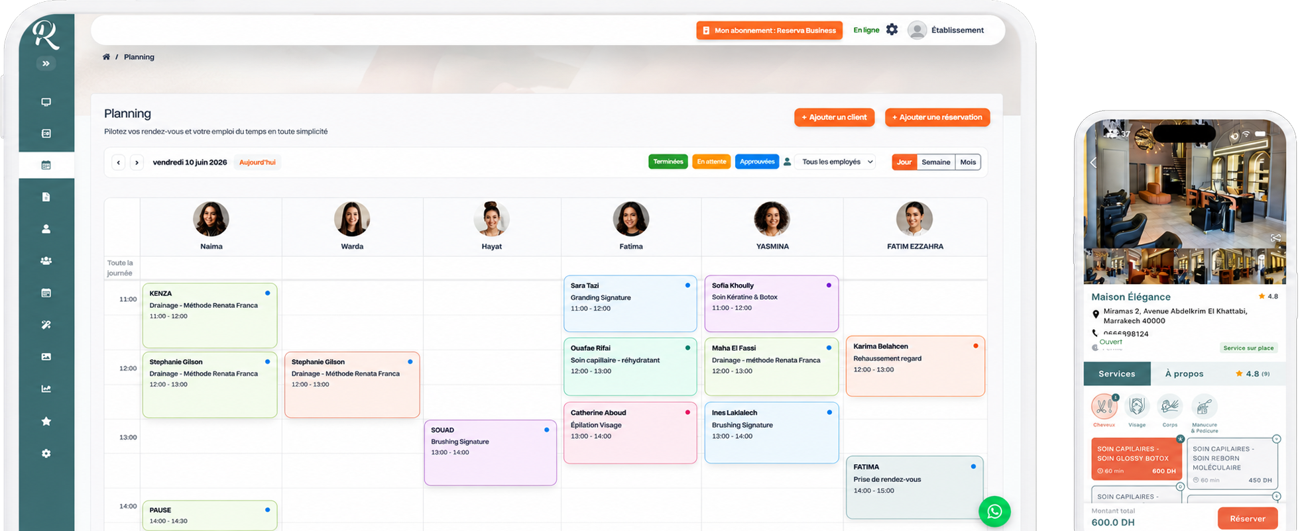This screenshot has width=1300, height=531.
Task: Tap the Réserver button on phone
Action: (1248, 518)
